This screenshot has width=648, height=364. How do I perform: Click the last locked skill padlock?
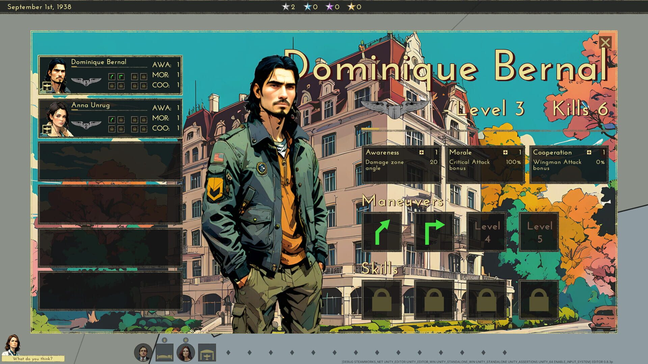pos(539,300)
